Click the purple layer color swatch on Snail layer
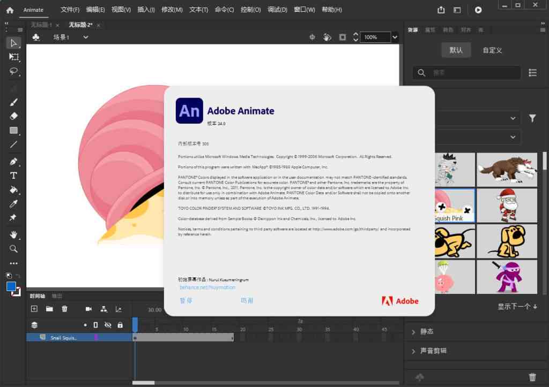 tap(97, 337)
